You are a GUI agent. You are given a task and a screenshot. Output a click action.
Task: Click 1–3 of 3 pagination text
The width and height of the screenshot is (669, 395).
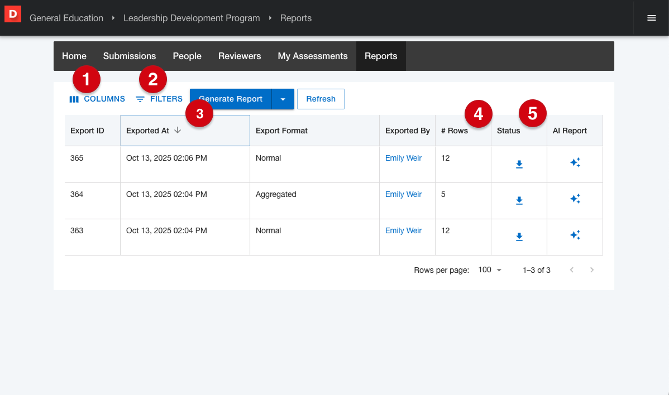[x=536, y=270]
